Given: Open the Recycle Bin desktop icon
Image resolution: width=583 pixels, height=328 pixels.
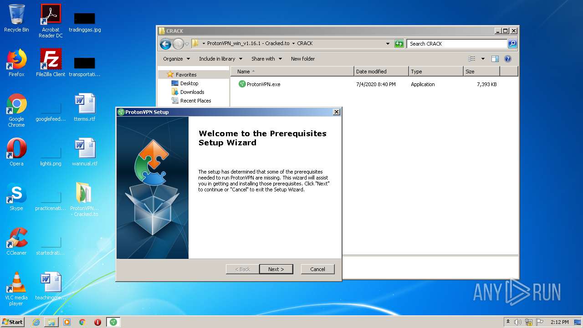Looking at the screenshot, I should [x=16, y=18].
